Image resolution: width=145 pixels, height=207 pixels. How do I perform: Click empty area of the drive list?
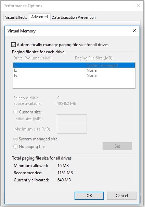tap(74, 83)
